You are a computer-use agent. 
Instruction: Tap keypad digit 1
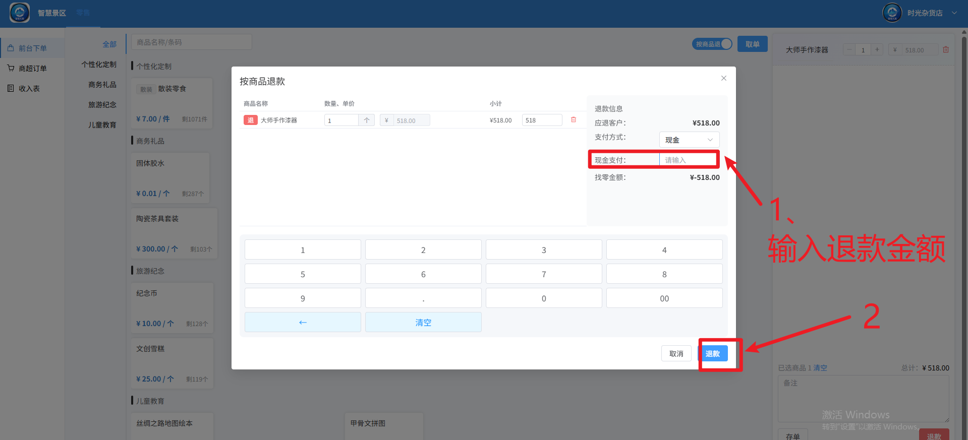[303, 249]
